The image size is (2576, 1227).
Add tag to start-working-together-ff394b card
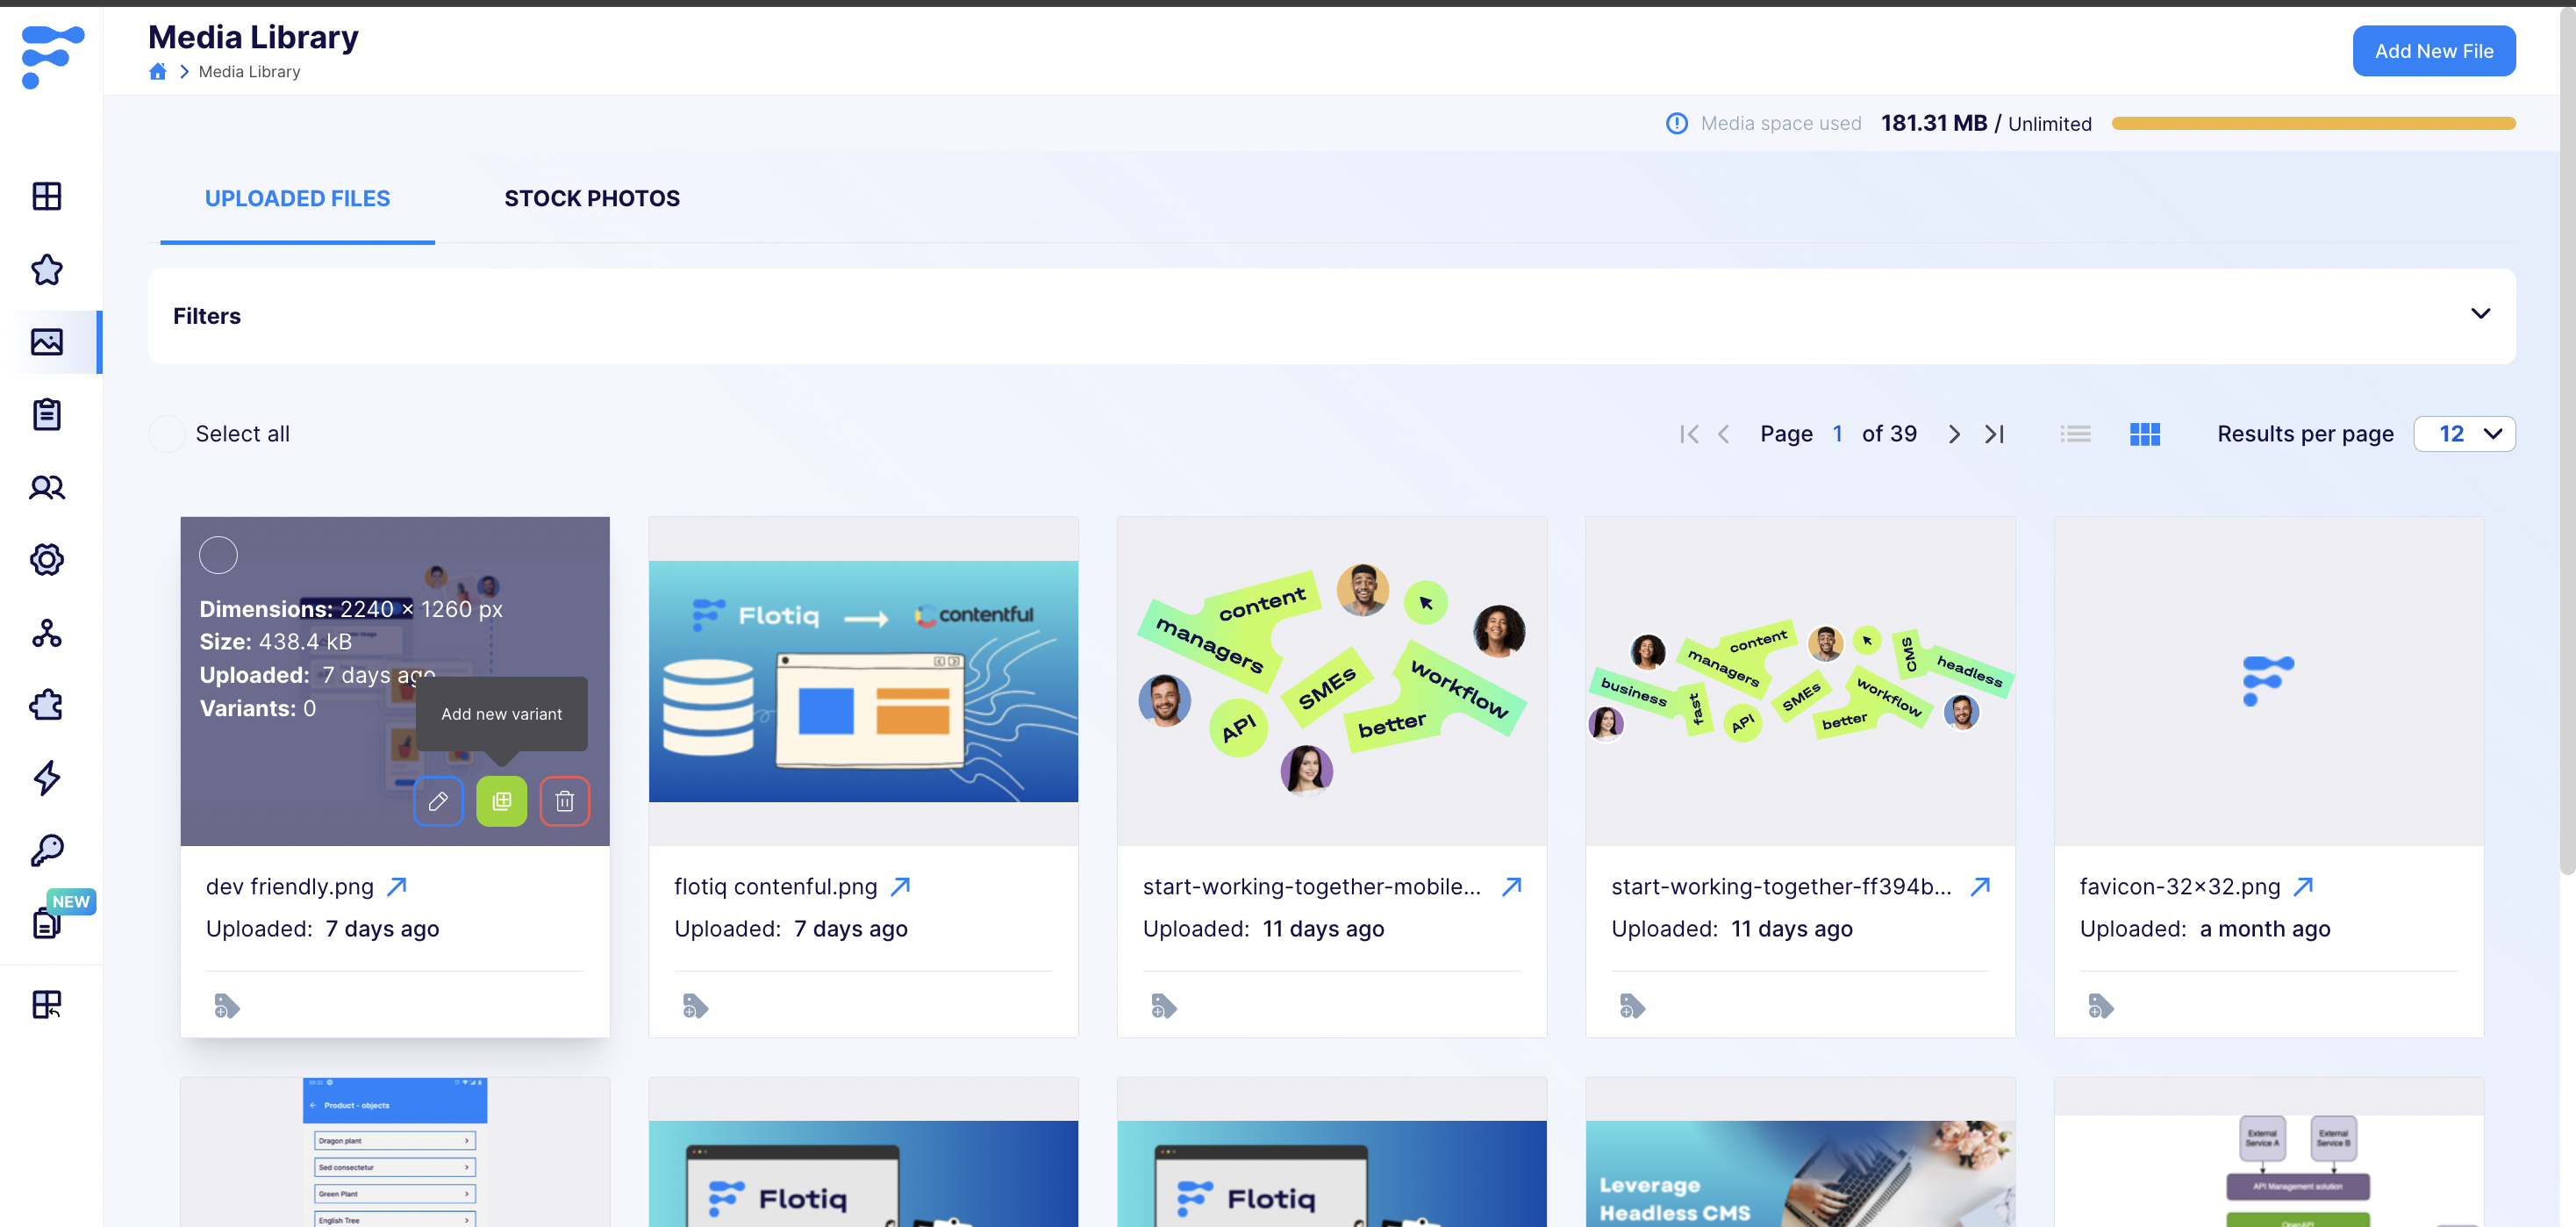[1632, 1006]
